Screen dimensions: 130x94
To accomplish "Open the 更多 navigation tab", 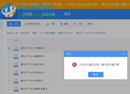I will click(x=67, y=14).
